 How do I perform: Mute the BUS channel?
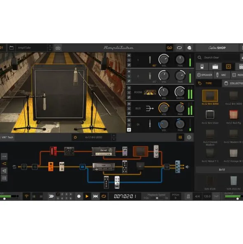(129, 104)
